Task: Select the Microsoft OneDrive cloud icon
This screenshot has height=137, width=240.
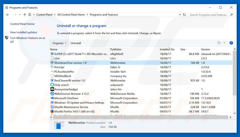Action: (x=52, y=98)
